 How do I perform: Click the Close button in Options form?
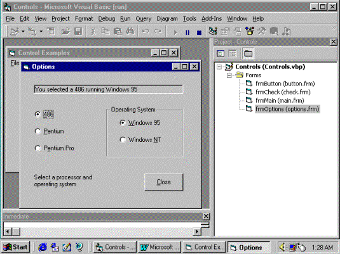164,182
